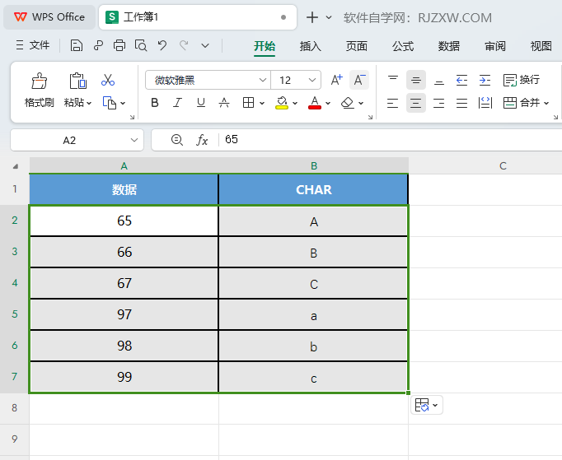562x460 pixels.
Task: Click the Format Painter brush icon
Action: point(39,81)
